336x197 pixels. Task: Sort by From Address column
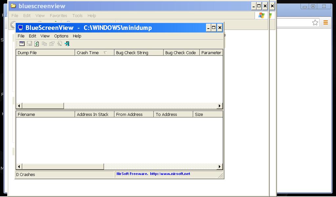pyautogui.click(x=134, y=114)
